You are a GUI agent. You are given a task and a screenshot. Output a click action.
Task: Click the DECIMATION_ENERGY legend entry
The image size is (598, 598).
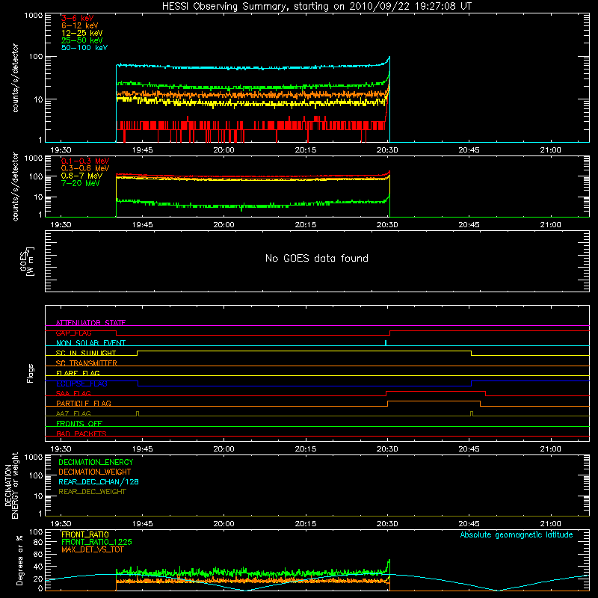point(96,462)
